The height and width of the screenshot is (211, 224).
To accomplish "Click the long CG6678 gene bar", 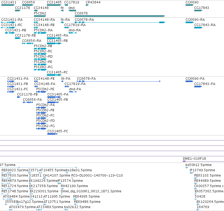I will (x=120, y=16).
